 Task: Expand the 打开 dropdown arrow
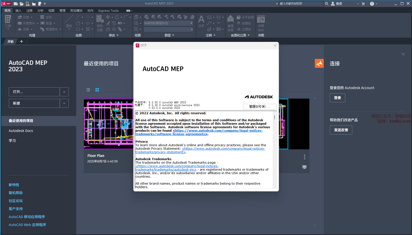pyautogui.click(x=64, y=92)
